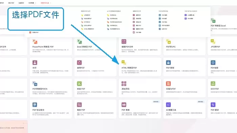Click the 扫描为PDF card icon
237x133 pixels.
(x=168, y=84)
